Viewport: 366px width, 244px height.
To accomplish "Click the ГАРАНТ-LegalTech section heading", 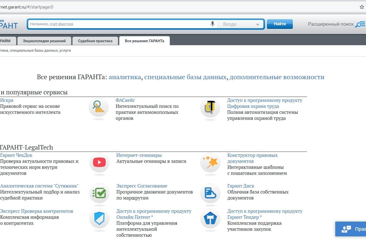I will [x=27, y=147].
